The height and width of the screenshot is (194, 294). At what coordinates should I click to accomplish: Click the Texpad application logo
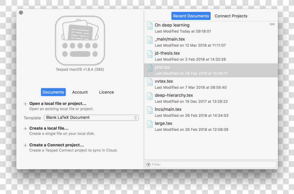80,40
